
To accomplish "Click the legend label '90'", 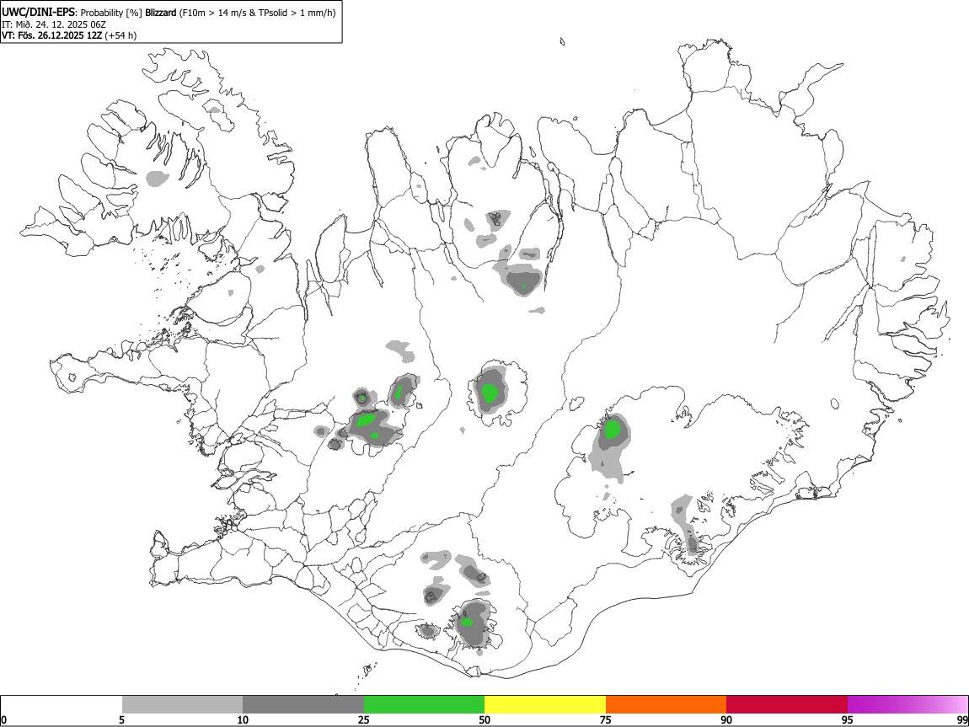I will pos(726,719).
